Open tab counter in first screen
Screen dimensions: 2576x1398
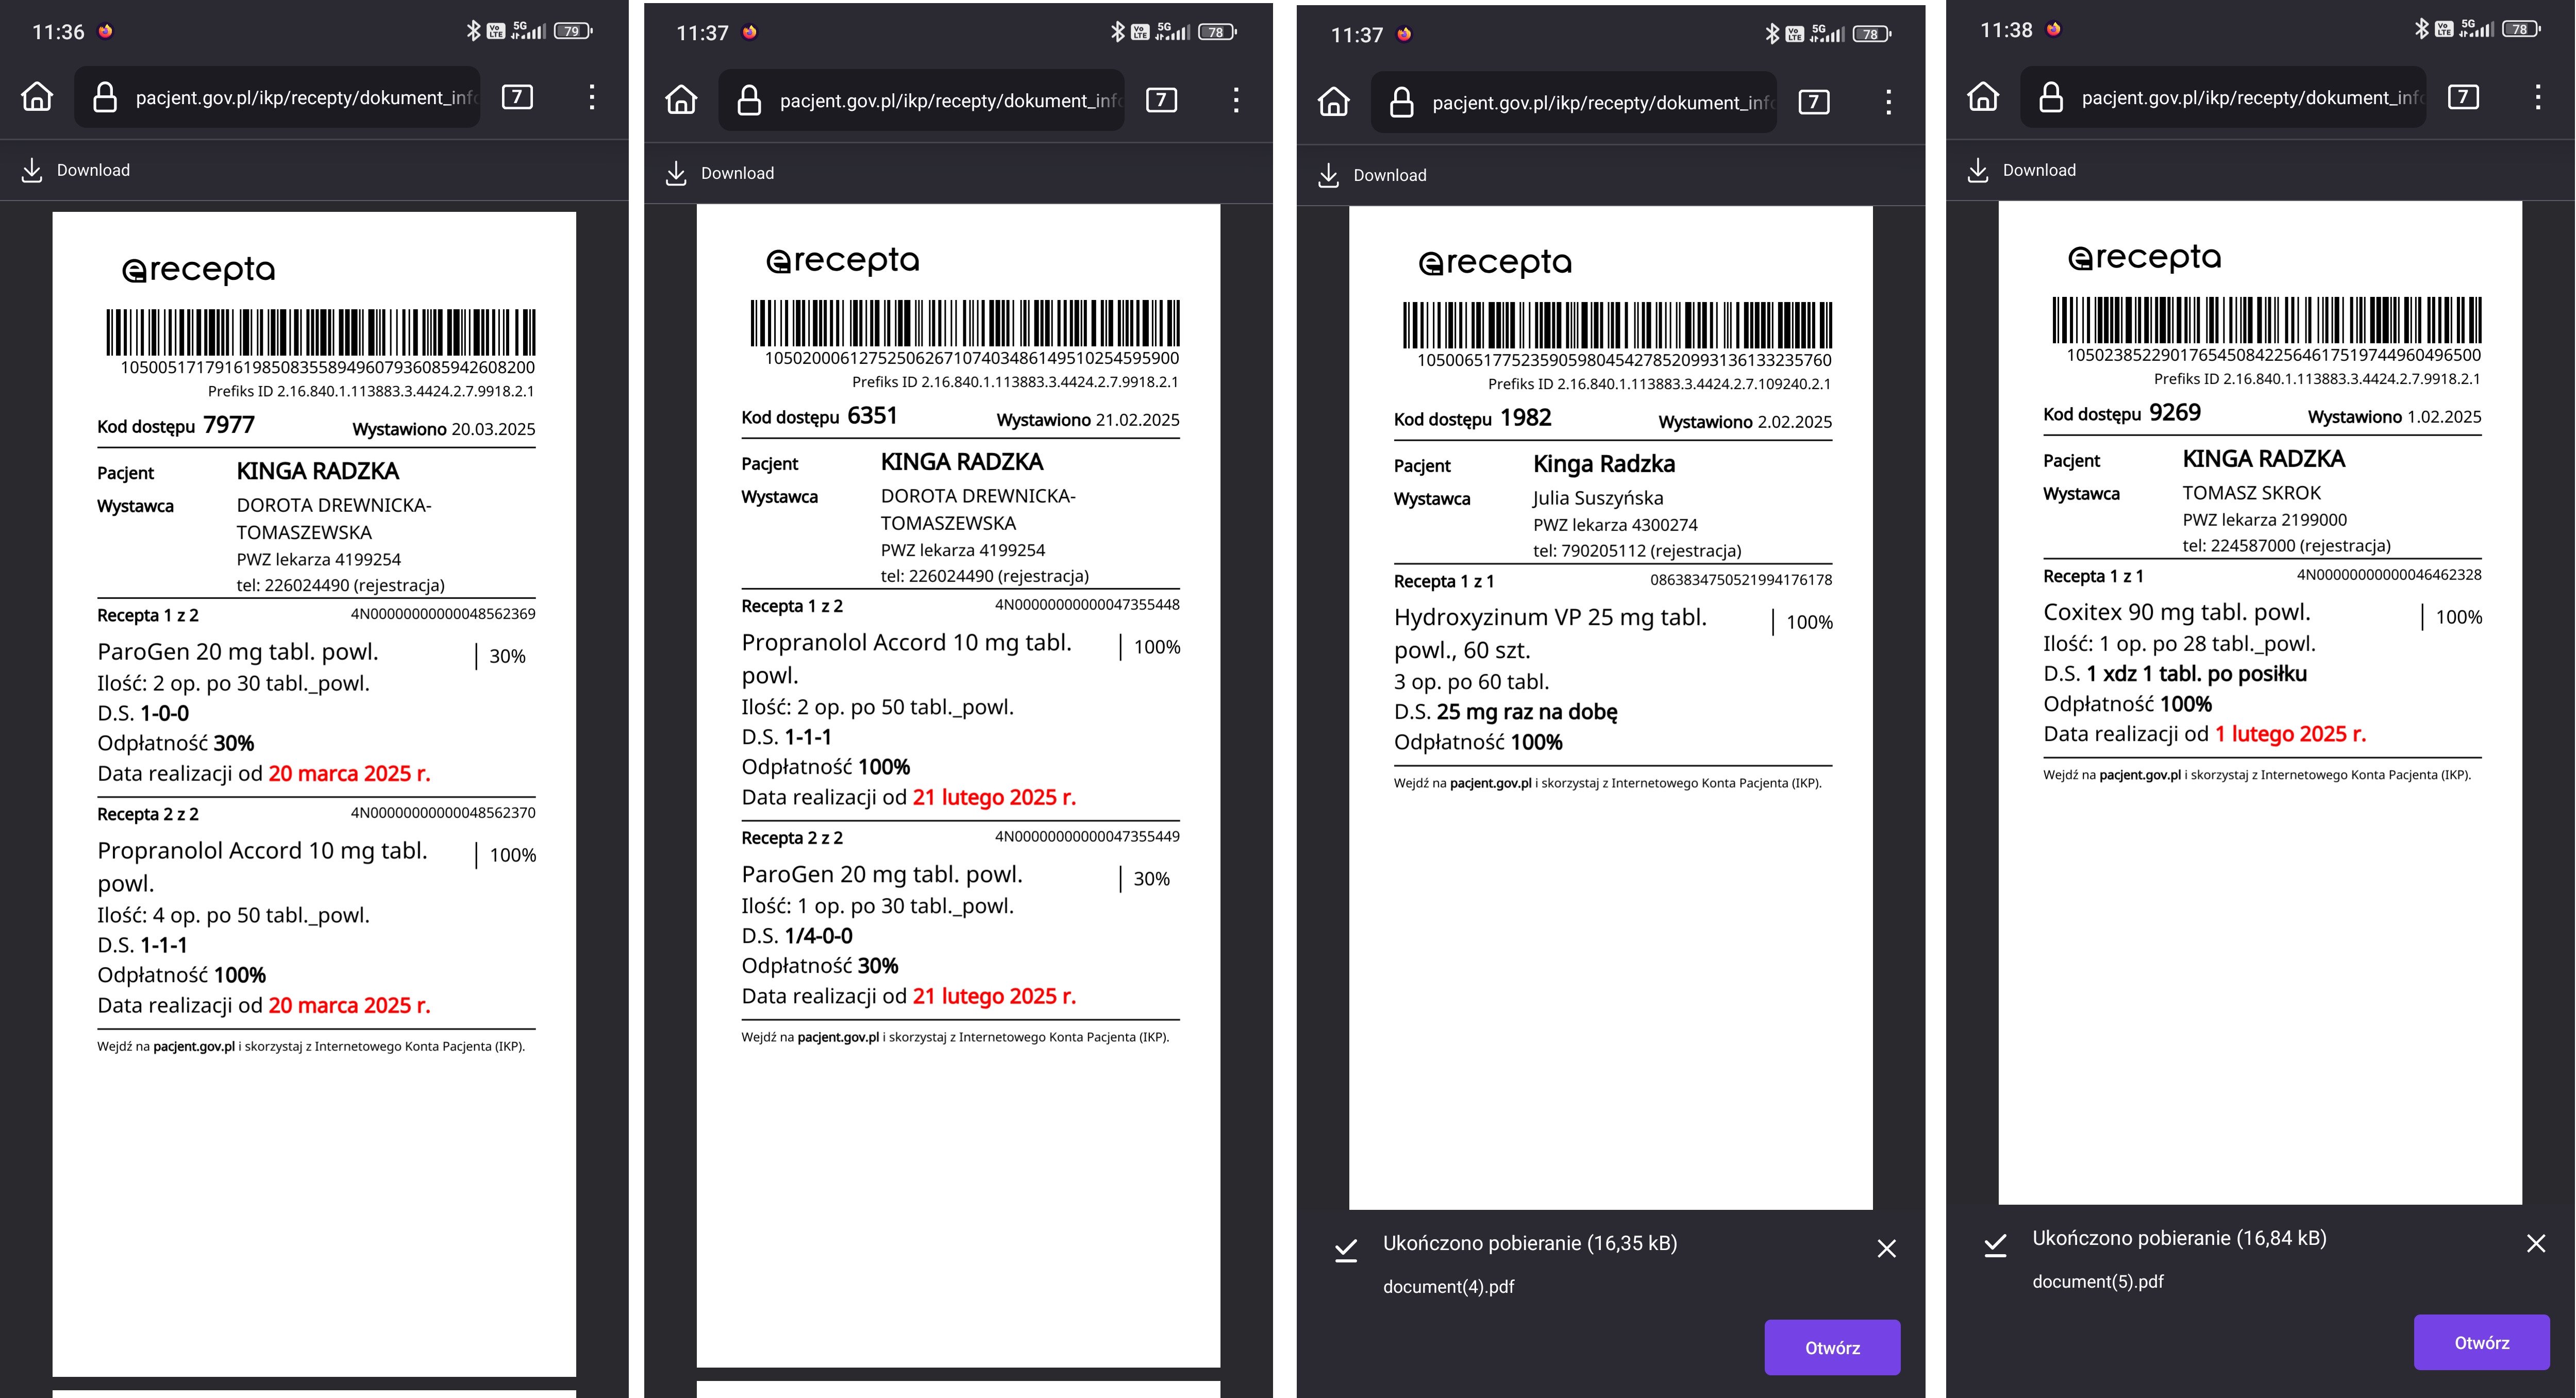(x=517, y=97)
